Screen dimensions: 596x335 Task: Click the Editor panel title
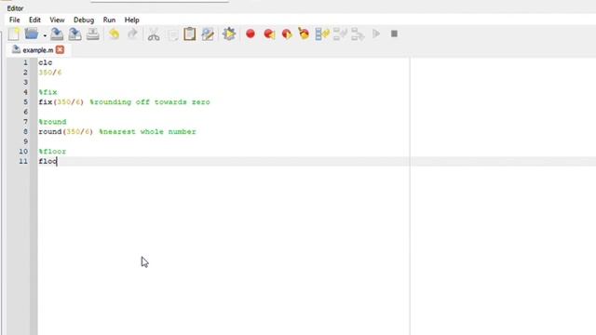15,8
